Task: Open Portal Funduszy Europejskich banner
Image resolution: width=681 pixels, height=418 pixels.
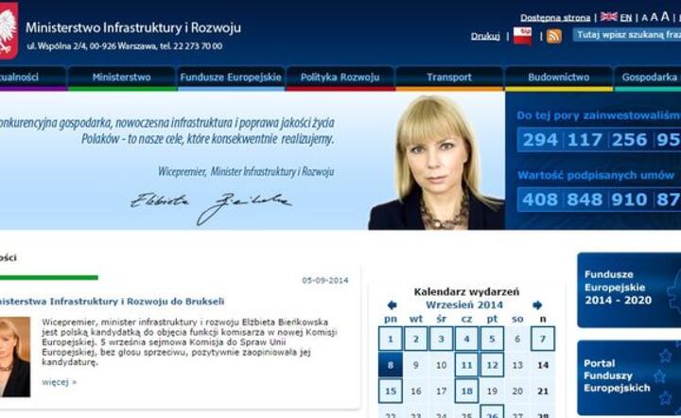Action: [x=629, y=377]
